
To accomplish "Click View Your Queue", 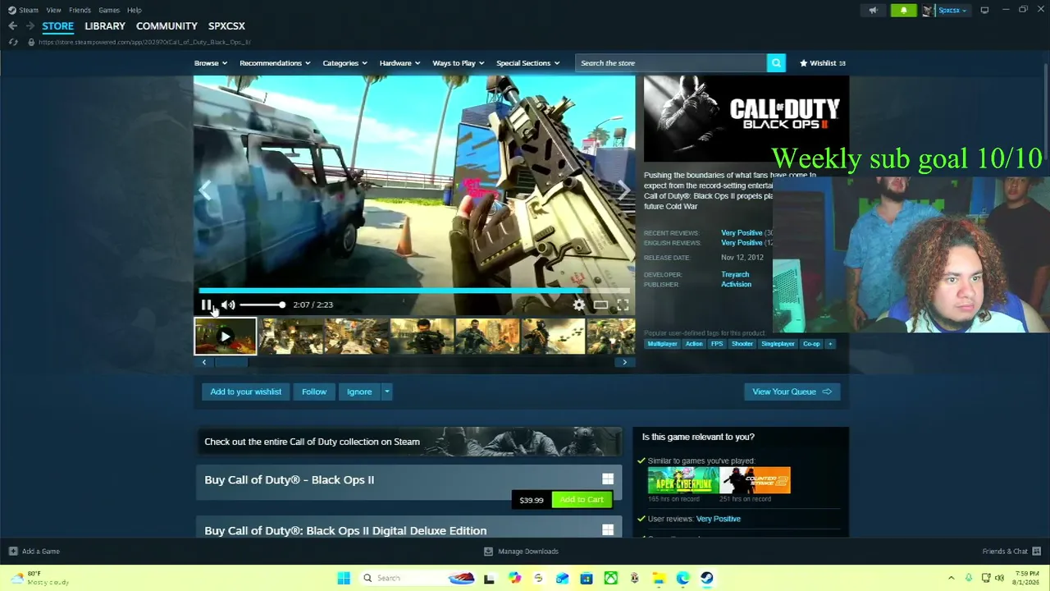I will pyautogui.click(x=792, y=392).
